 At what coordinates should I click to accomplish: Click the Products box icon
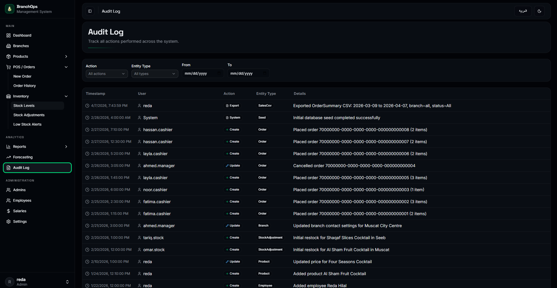point(8,56)
